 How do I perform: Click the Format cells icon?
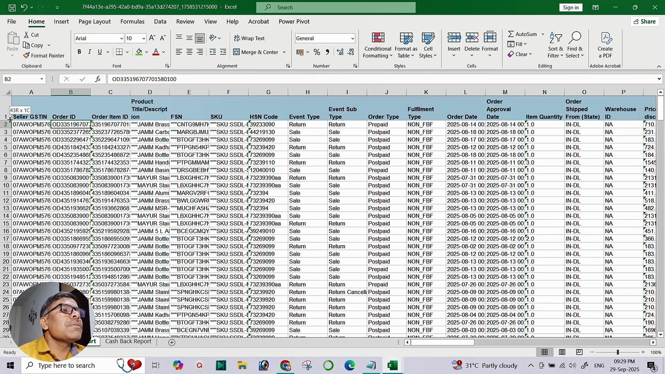point(489,38)
